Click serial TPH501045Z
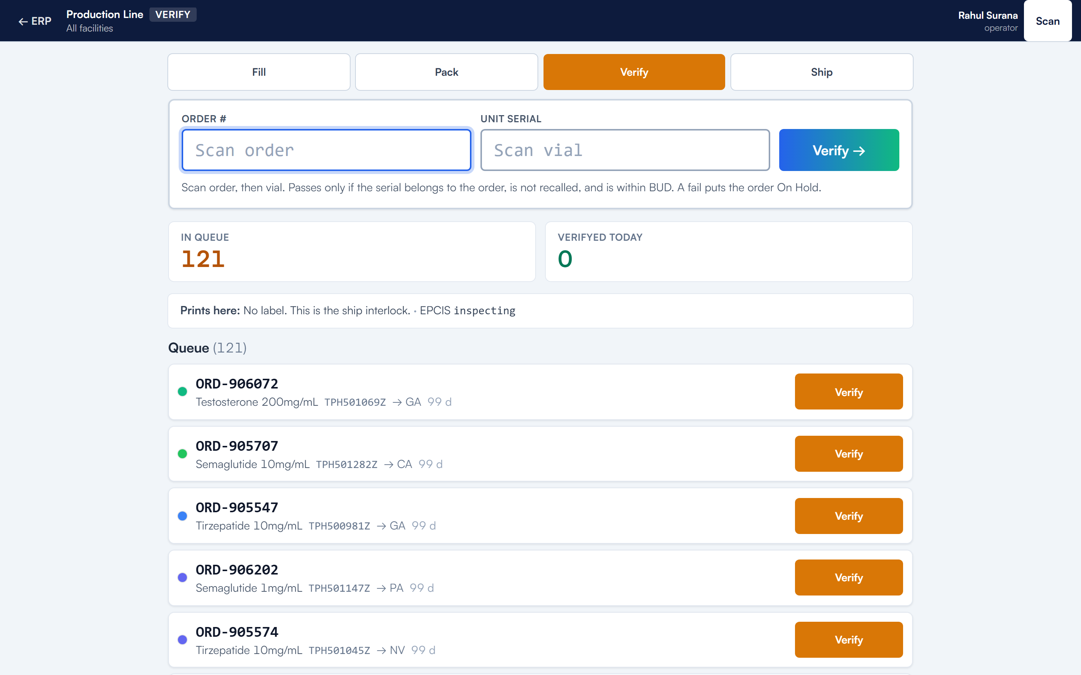Screen dimensions: 1081x675 pyautogui.click(x=339, y=651)
